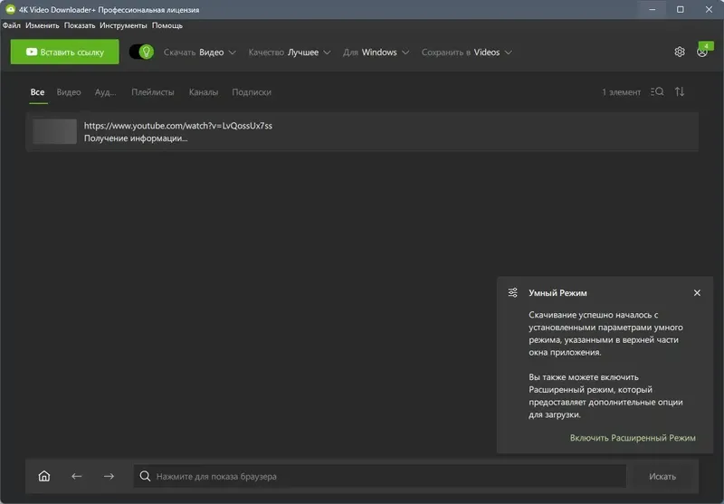Open settings via the gear icon
724x504 pixels.
680,52
